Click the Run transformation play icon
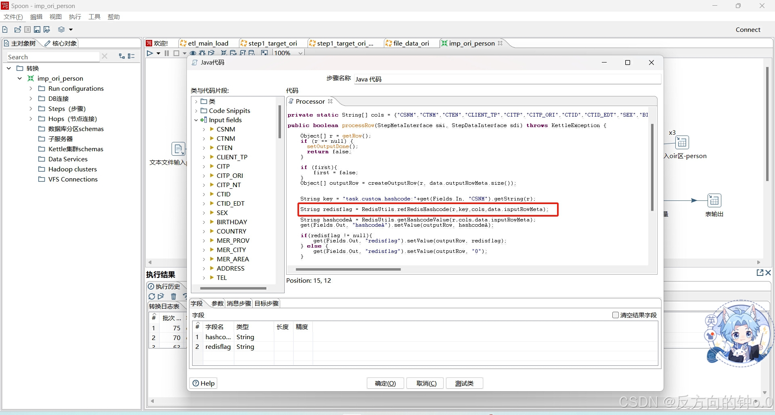775x415 pixels. [x=150, y=53]
